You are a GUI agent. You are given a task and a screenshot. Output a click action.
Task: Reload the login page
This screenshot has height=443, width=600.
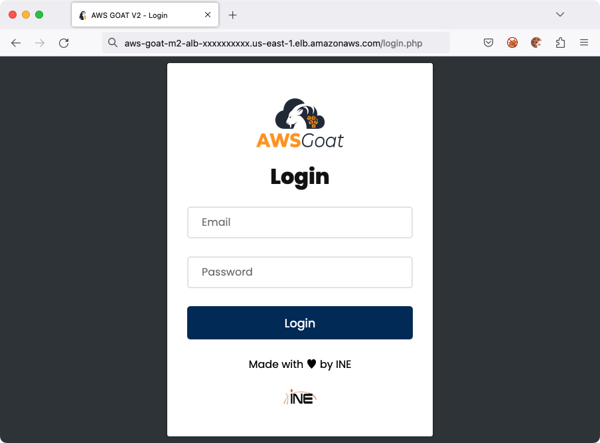(x=64, y=43)
